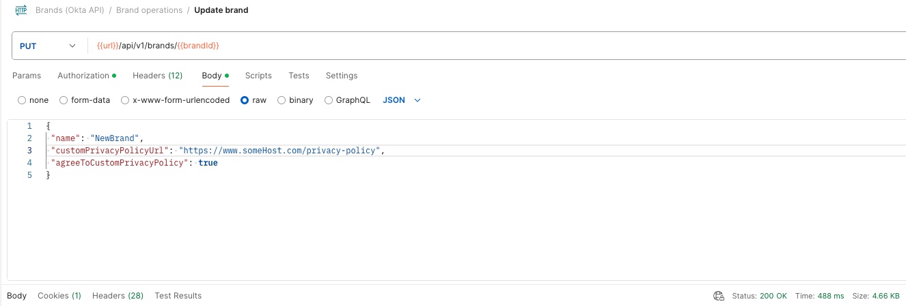Switch to the Params tab
The width and height of the screenshot is (906, 306).
click(x=27, y=76)
